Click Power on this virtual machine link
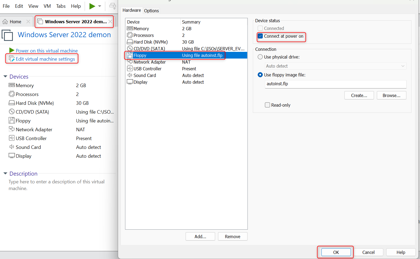420x259 pixels. pos(47,51)
